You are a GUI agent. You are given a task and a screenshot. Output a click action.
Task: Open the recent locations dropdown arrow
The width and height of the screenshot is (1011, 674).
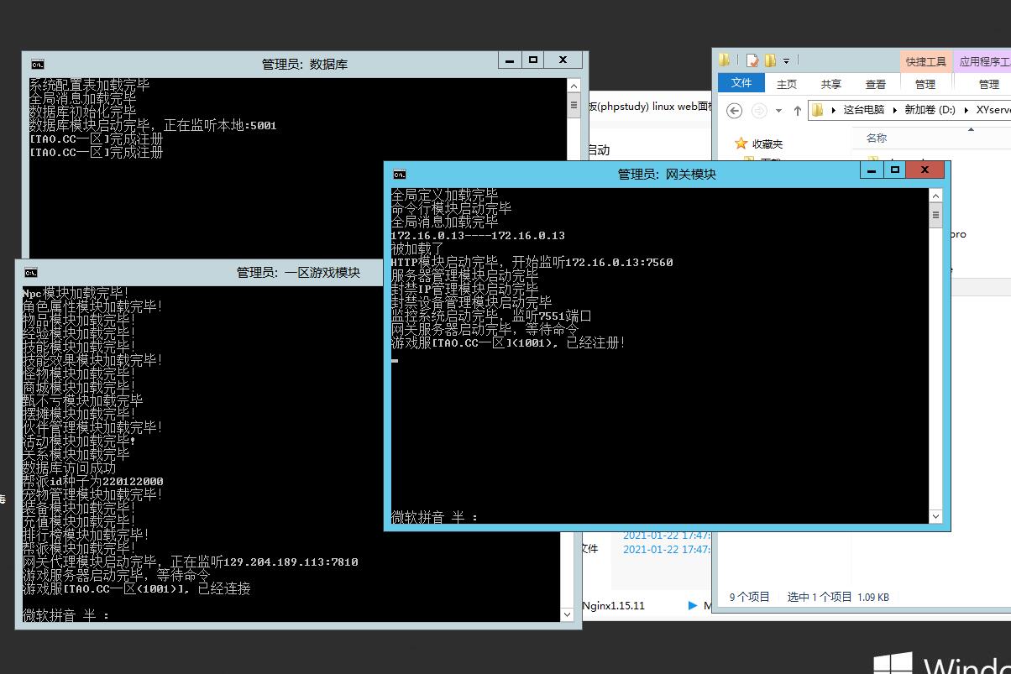point(778,110)
